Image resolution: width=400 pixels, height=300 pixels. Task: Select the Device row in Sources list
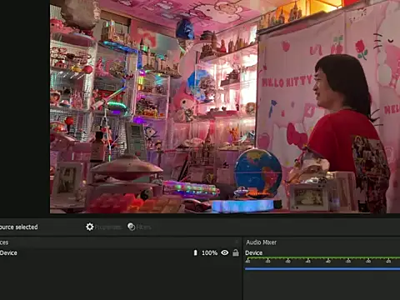click(120, 252)
